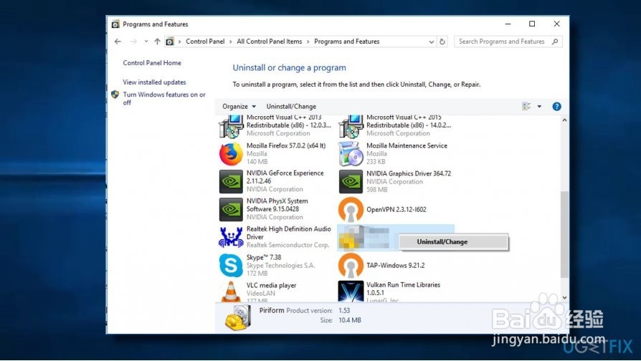Click the Visual C++ 2013 Redistributable icon
Image resolution: width=641 pixels, height=361 pixels.
231,127
